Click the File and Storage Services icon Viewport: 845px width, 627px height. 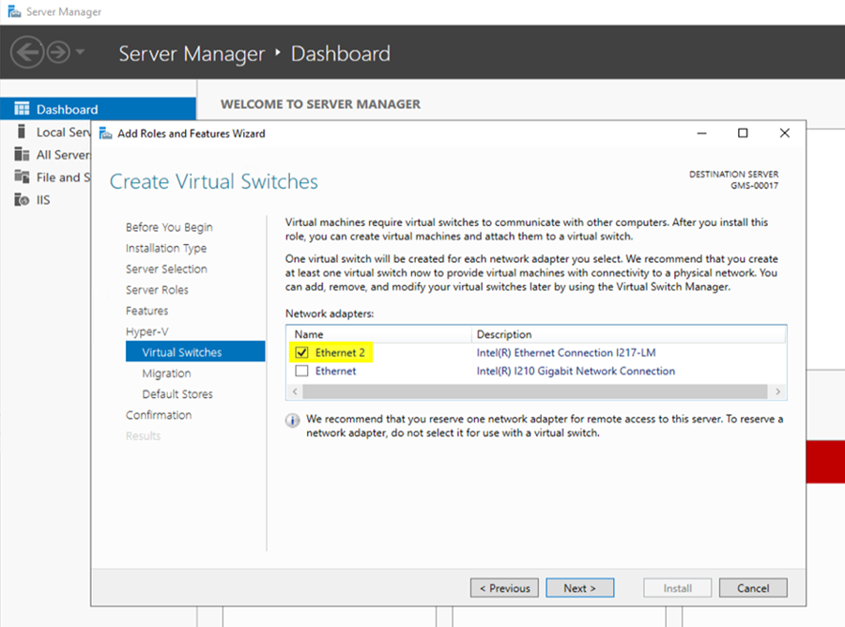click(22, 177)
